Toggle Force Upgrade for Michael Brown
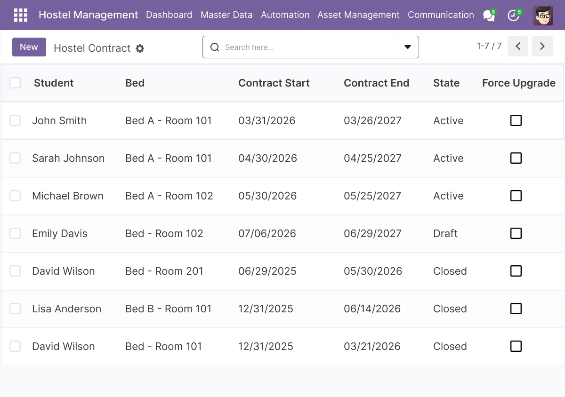Viewport: 565px width, 397px height. pyautogui.click(x=516, y=196)
